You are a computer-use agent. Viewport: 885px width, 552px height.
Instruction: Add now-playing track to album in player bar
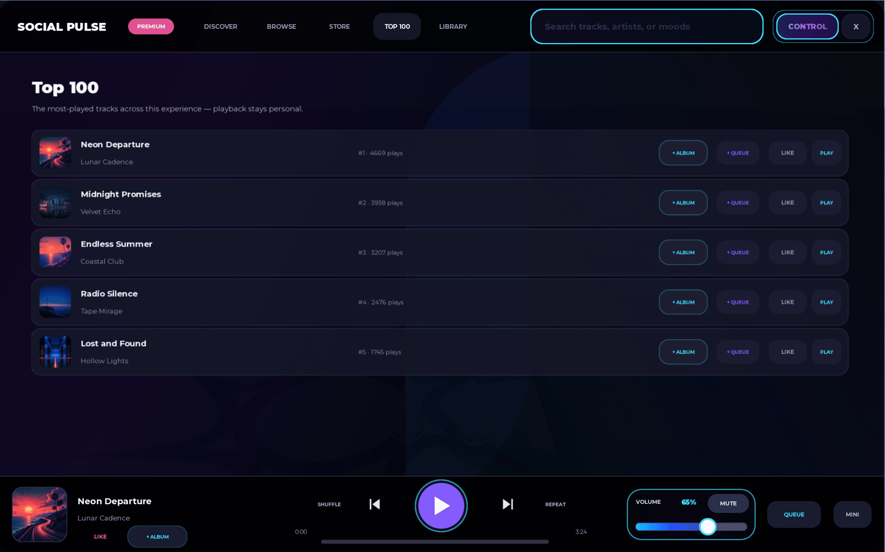pos(158,537)
